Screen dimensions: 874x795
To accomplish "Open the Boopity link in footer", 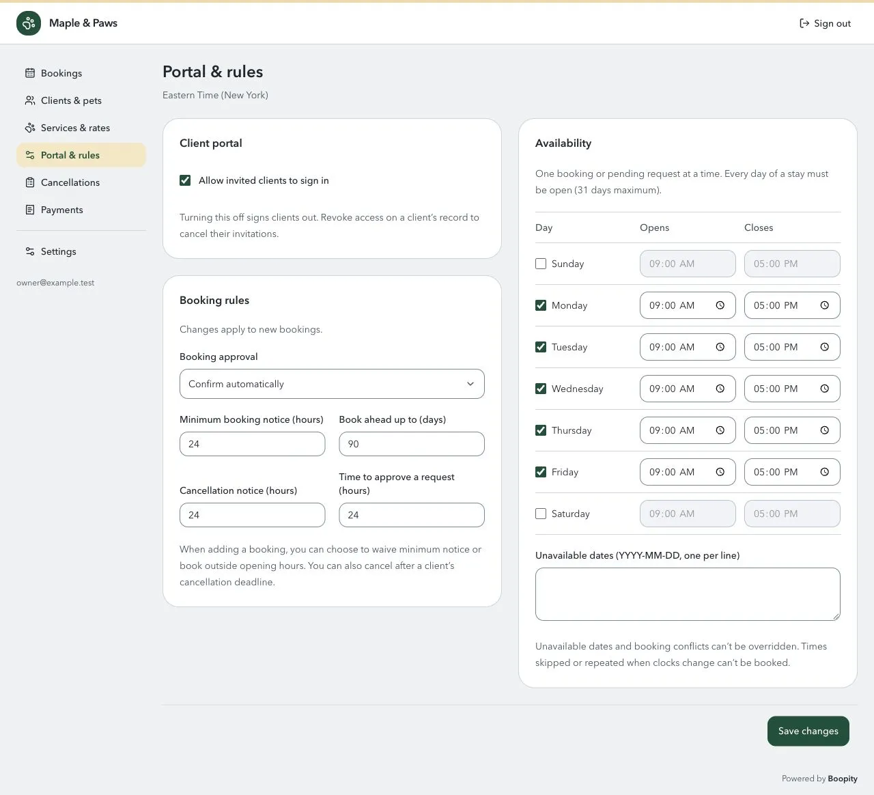I will tap(843, 779).
